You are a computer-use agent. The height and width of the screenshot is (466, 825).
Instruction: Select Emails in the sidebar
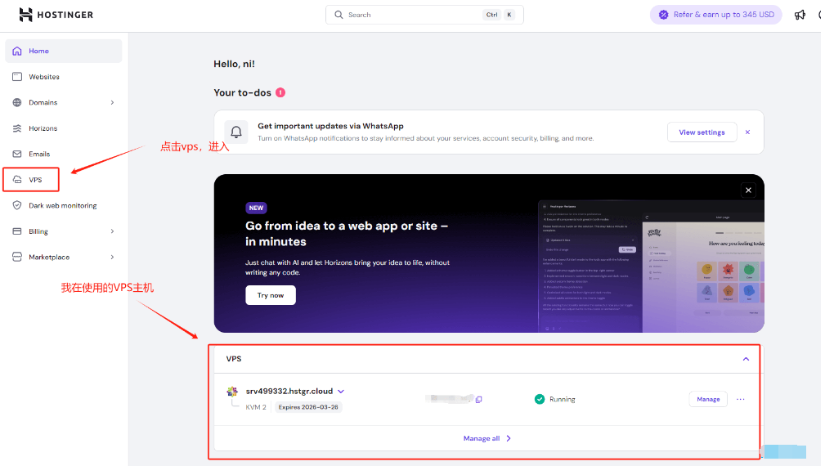pyautogui.click(x=39, y=154)
